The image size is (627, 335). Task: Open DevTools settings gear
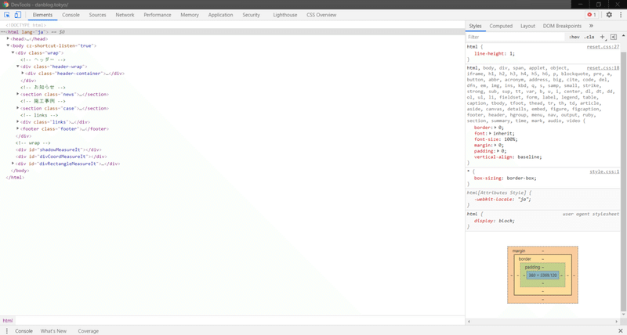609,15
